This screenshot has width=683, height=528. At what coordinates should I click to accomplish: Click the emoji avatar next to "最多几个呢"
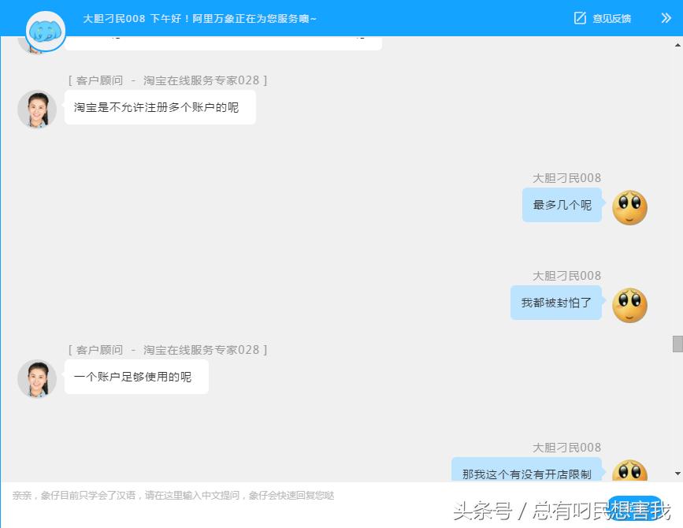629,206
